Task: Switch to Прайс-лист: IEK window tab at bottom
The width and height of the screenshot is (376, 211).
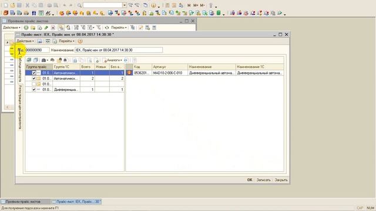Action: (76, 202)
